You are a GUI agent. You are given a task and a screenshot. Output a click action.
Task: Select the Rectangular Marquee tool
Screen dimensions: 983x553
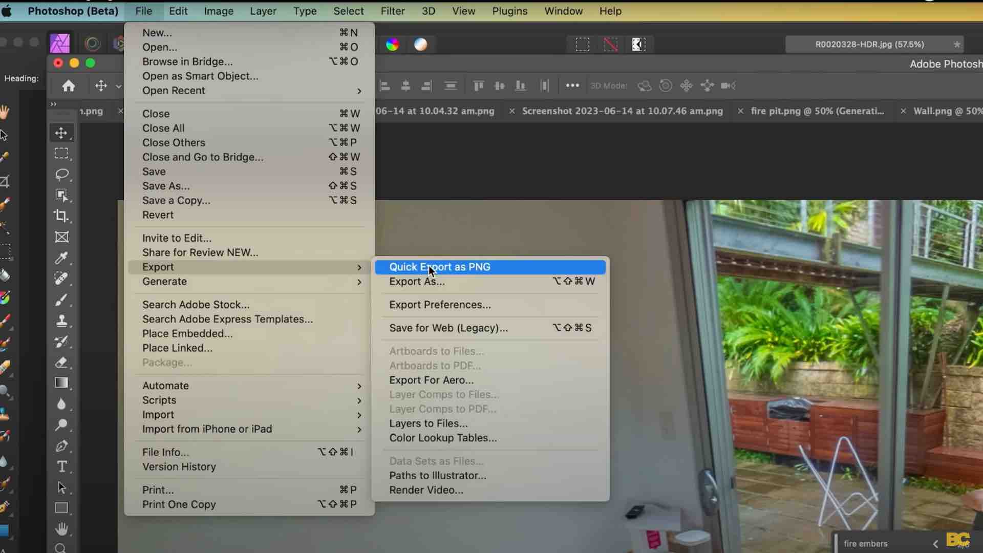click(61, 154)
